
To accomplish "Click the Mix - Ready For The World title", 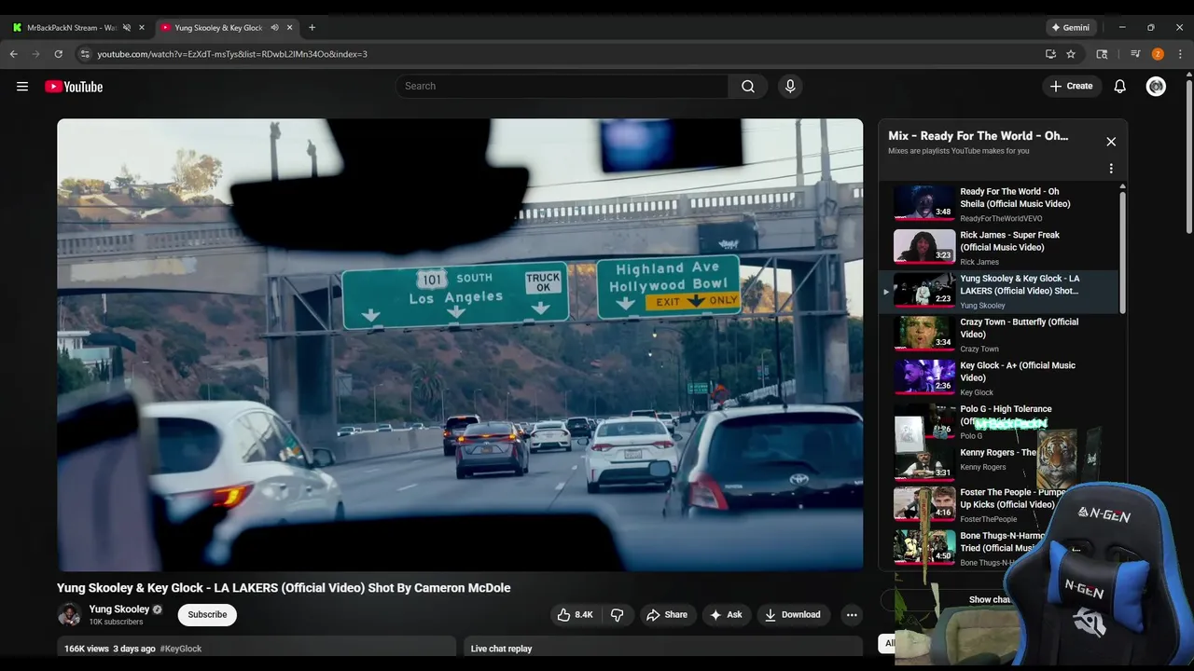I will point(979,136).
